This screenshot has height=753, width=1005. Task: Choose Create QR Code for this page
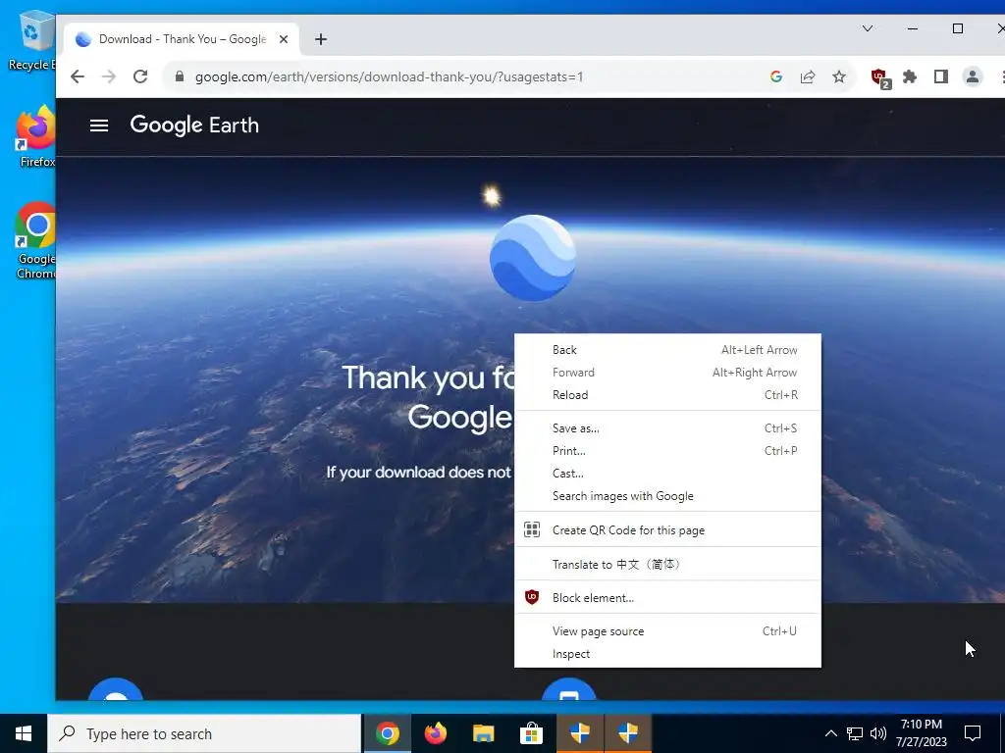pyautogui.click(x=667, y=530)
